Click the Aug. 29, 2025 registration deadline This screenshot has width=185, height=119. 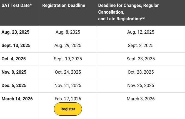tap(68, 46)
